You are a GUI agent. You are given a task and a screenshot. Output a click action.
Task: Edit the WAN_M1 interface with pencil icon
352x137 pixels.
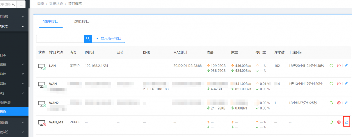[346, 122]
